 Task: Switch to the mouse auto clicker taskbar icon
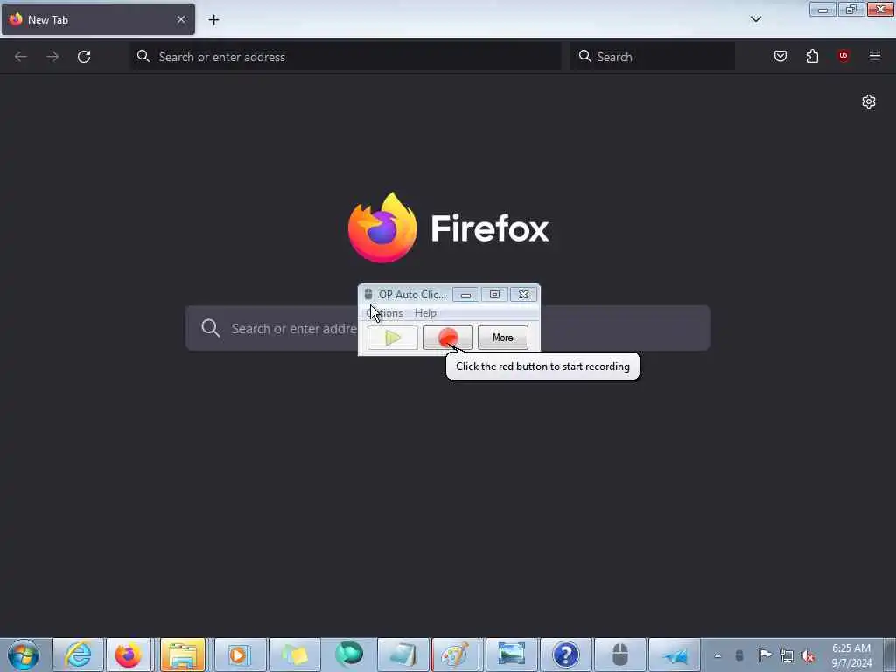point(620,654)
